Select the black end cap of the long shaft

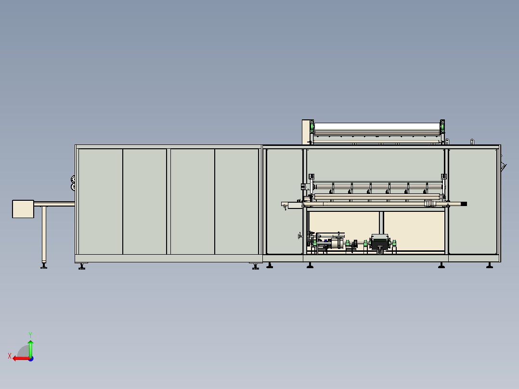tap(464, 204)
